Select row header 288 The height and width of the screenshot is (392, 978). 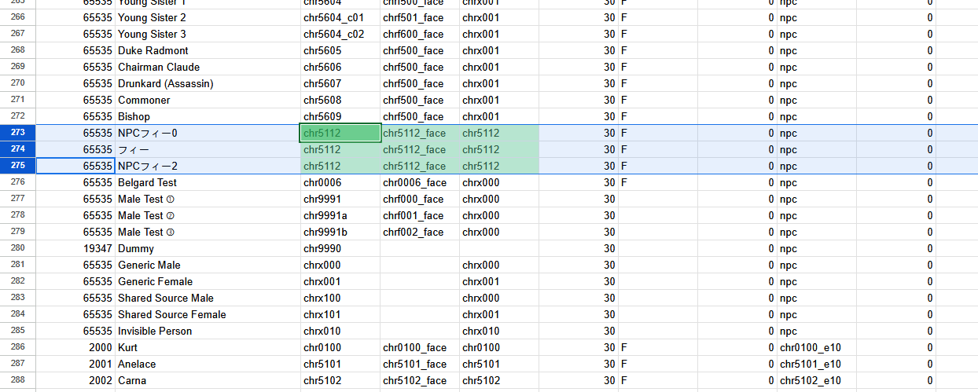[18, 380]
